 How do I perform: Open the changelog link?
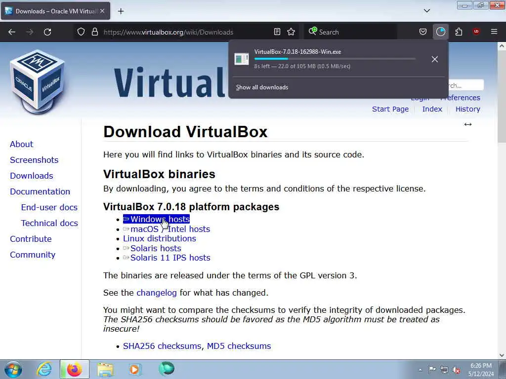click(157, 293)
